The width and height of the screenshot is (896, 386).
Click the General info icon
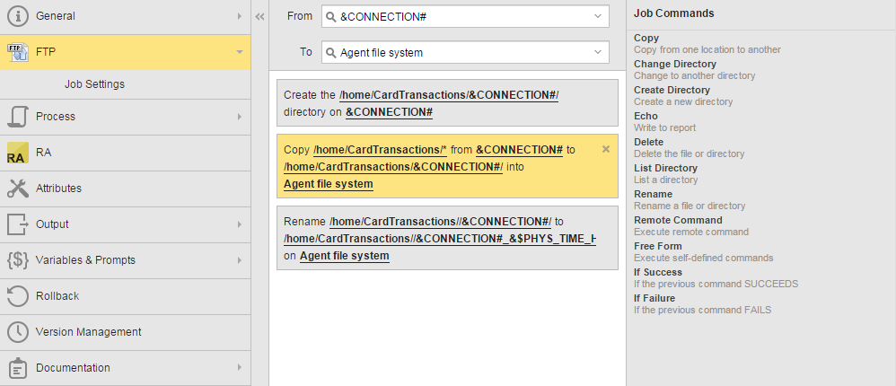point(17,16)
